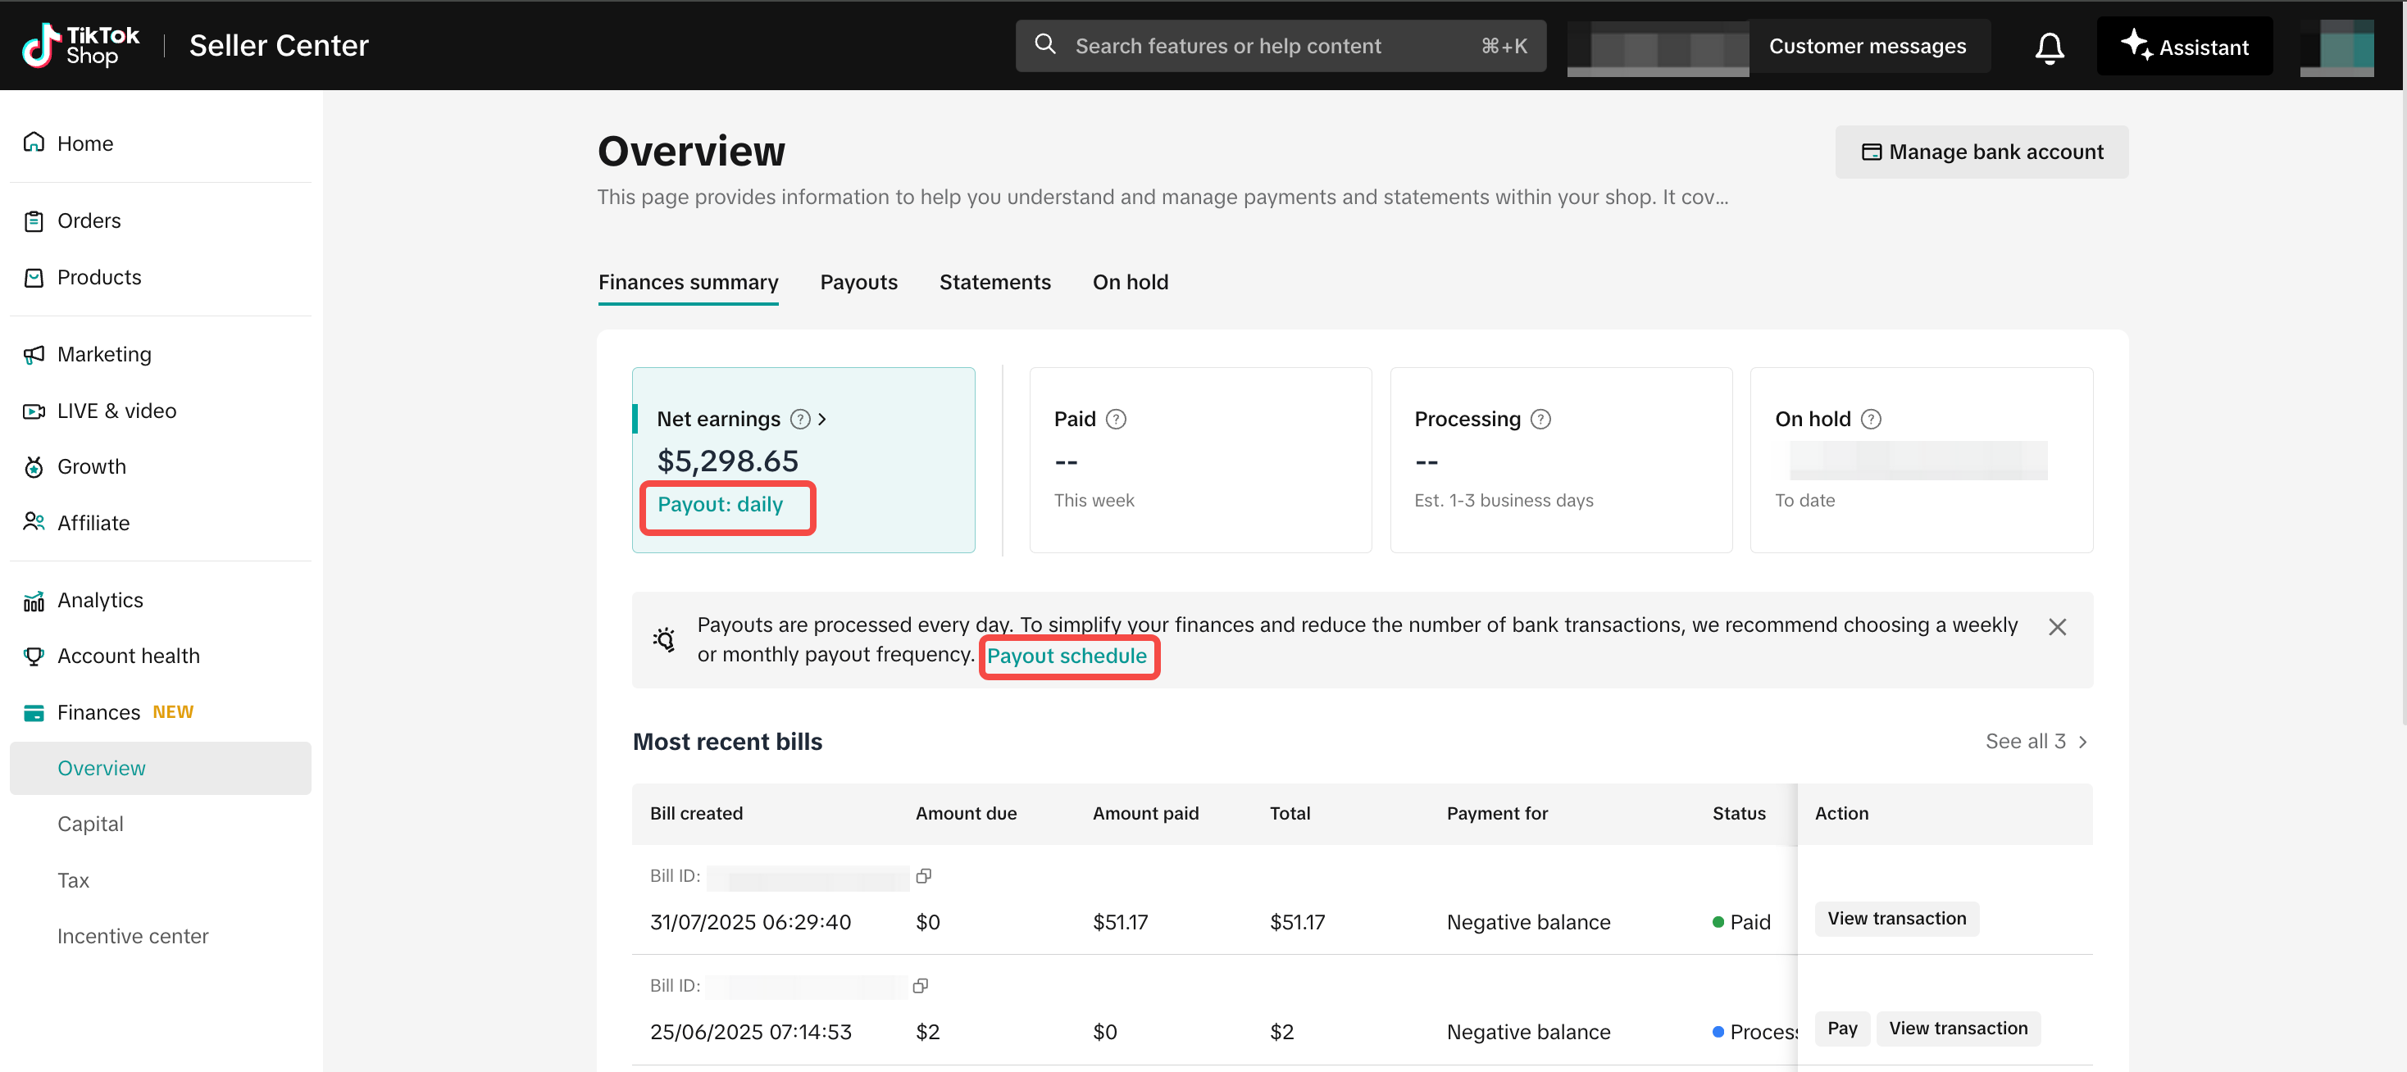Click the Payout: daily link
Image resolution: width=2407 pixels, height=1072 pixels.
coord(720,505)
